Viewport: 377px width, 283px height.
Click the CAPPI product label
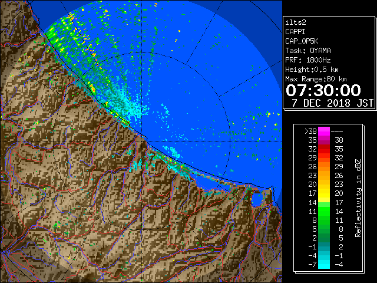tap(295, 32)
